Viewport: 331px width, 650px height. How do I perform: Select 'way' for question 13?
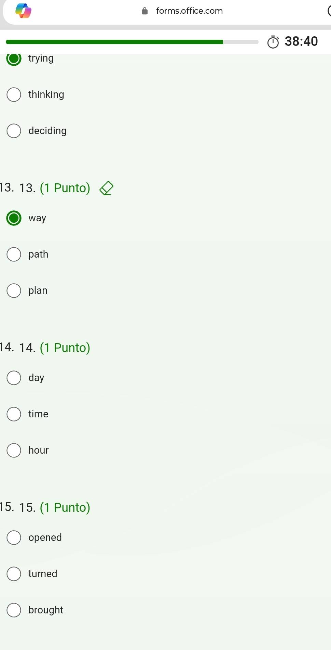coord(14,218)
